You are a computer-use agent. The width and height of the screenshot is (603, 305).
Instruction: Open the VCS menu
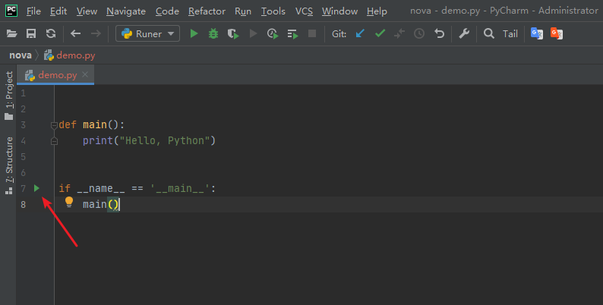point(304,11)
